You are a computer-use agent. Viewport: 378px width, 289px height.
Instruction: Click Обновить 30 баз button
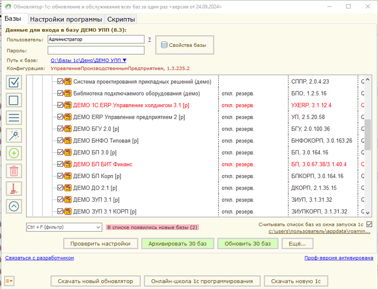coord(248,244)
